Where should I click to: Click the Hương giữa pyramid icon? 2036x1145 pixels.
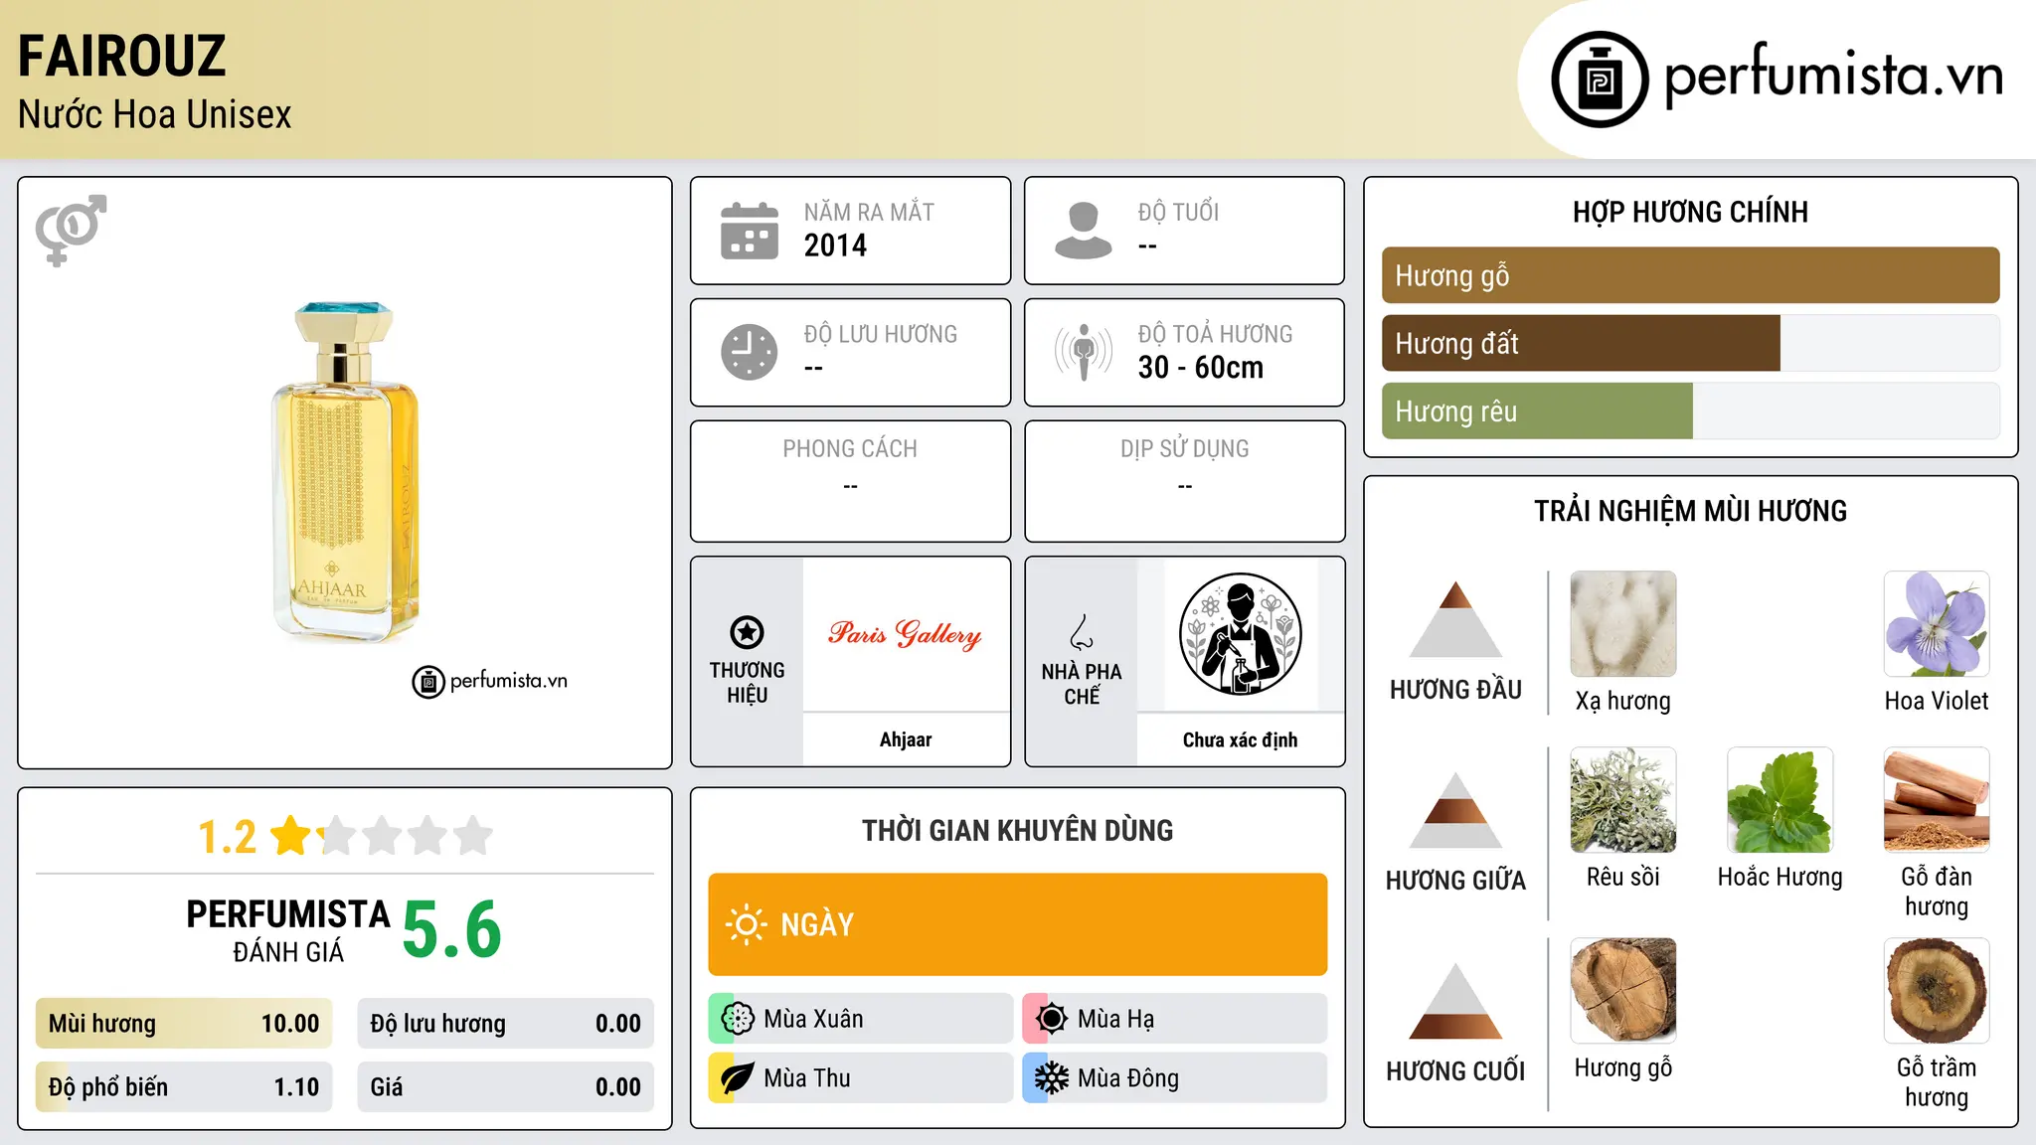(1455, 810)
